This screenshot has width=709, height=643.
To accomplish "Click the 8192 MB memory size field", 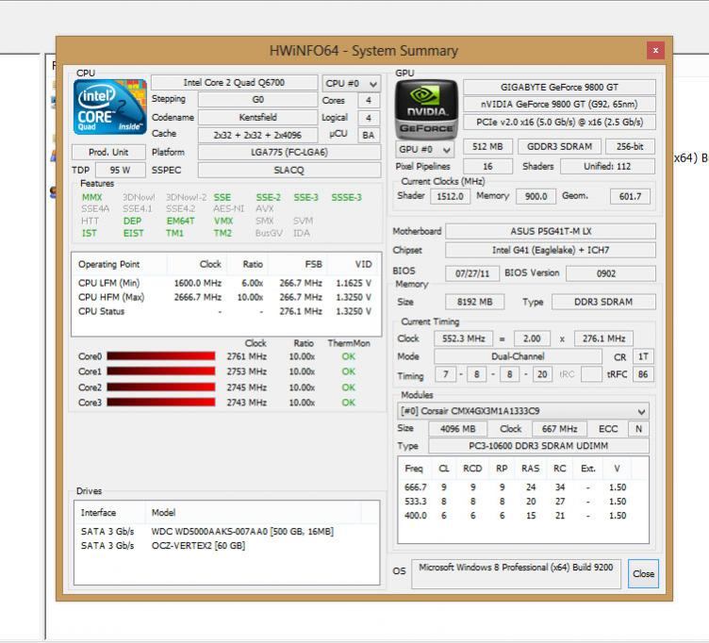I will coord(475,302).
